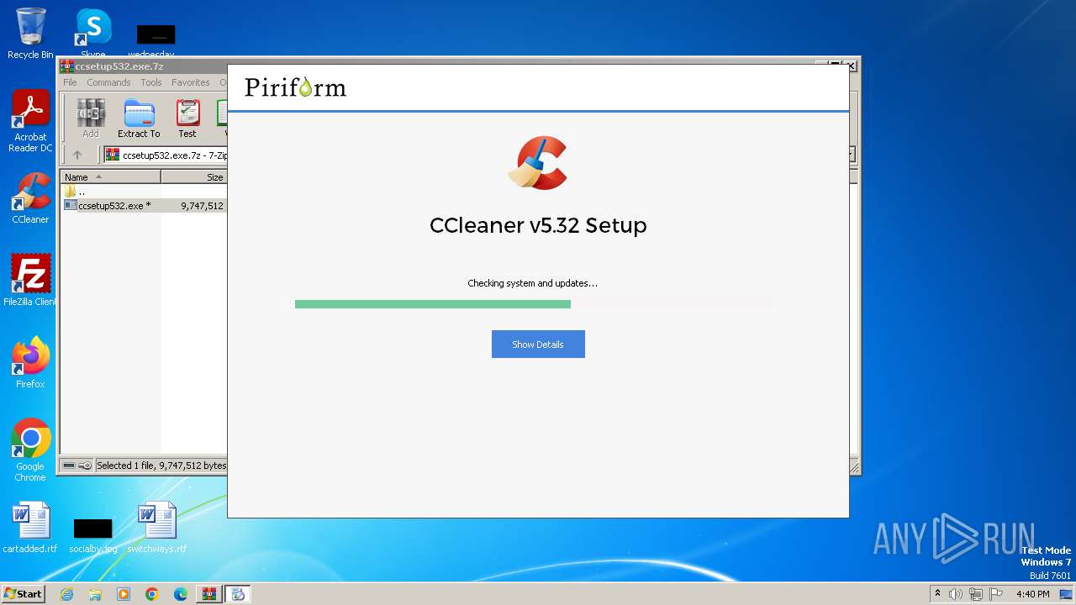Open the Commands menu in WinRAR

[108, 82]
